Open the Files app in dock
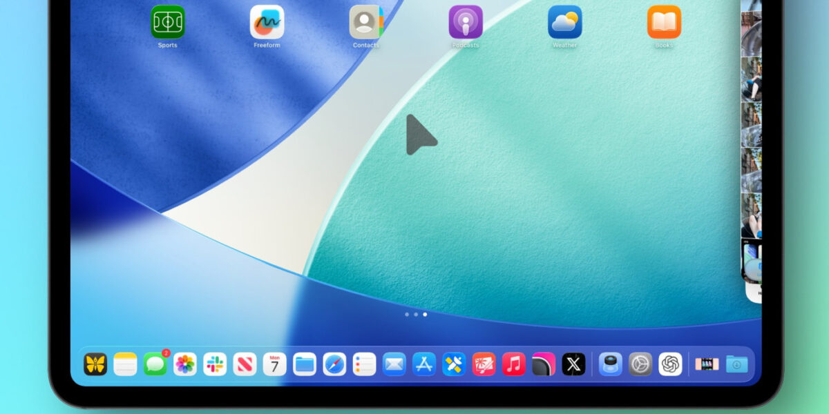Viewport: 829px width, 414px height. (305, 364)
